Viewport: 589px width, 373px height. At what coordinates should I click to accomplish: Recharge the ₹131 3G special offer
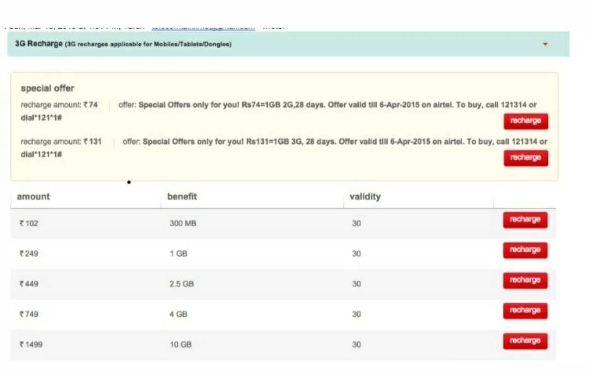point(525,158)
